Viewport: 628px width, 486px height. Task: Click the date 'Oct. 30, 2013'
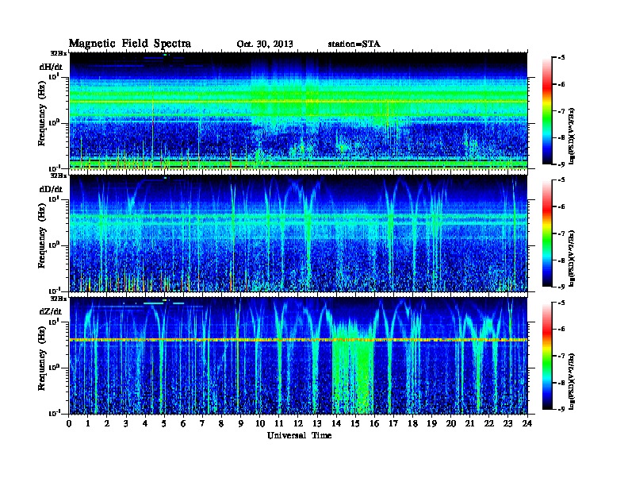point(265,44)
